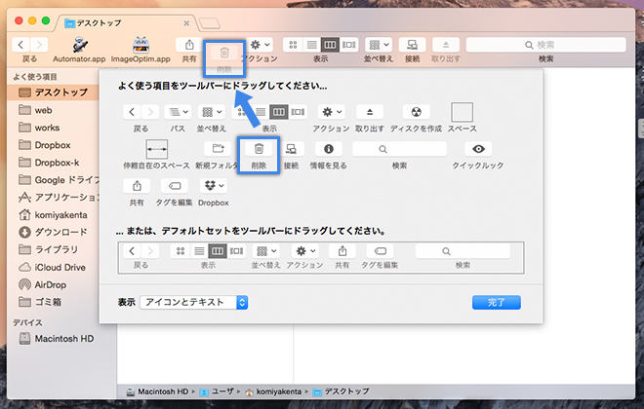This screenshot has width=644, height=409.
Task: Click the Back arrow in the Finder toolbar
Action: (20, 45)
